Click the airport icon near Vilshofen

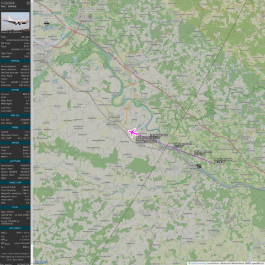click(199, 166)
